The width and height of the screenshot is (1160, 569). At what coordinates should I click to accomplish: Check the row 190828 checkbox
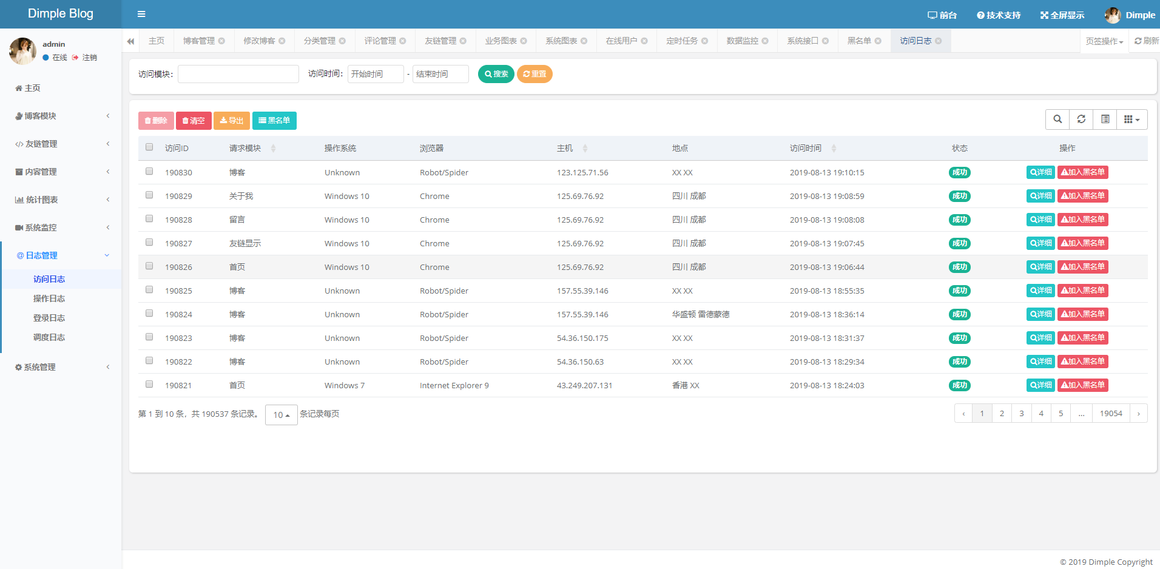(149, 219)
